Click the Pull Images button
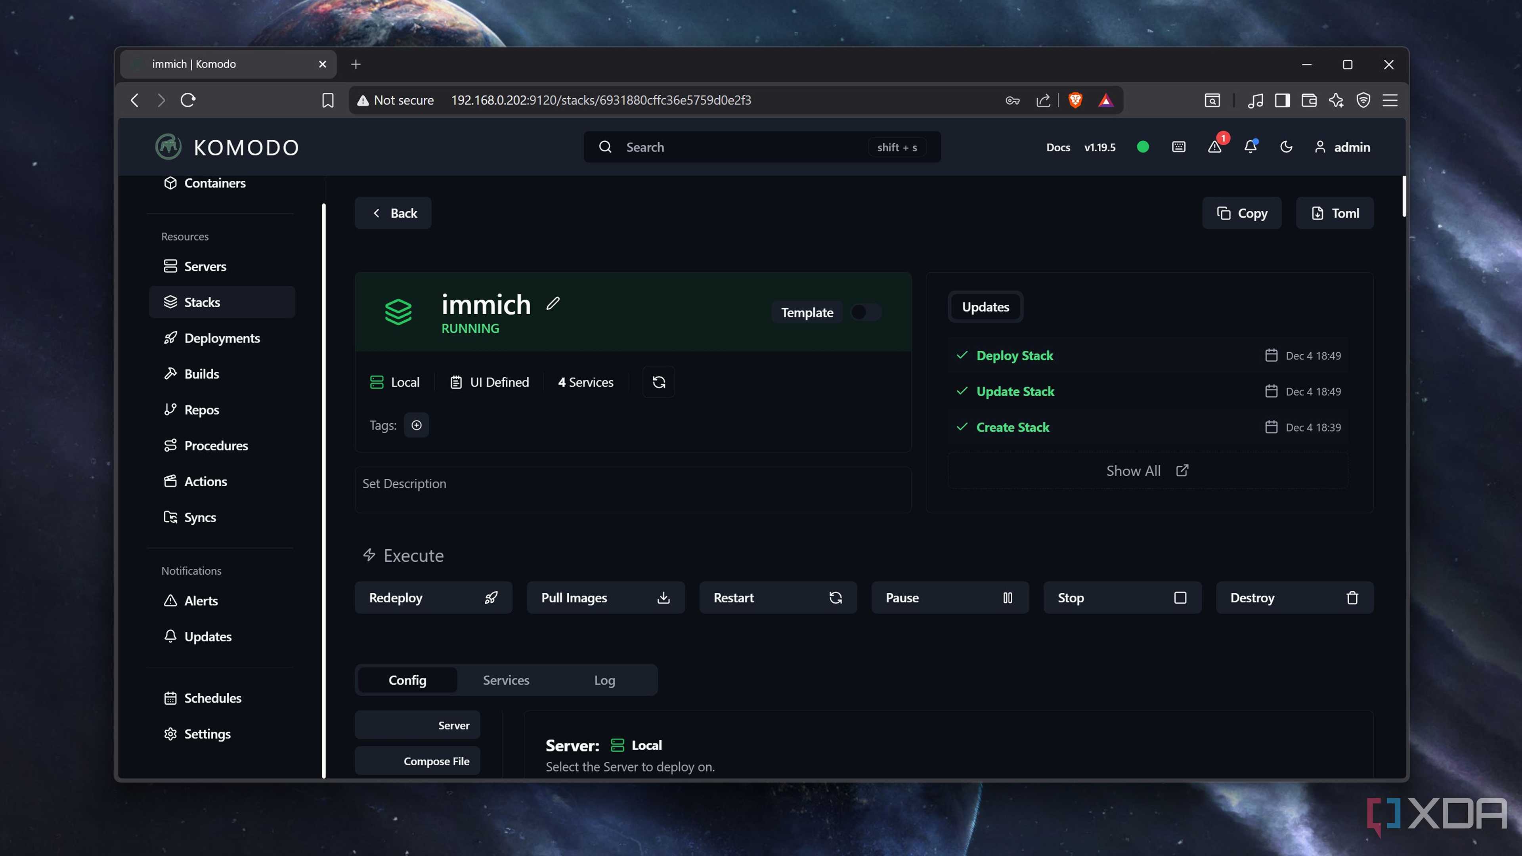 point(606,598)
